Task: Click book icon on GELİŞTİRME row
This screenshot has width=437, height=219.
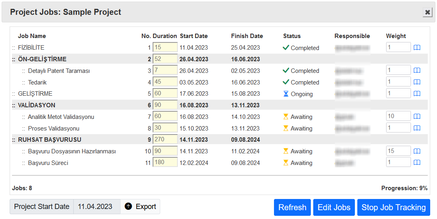Action: coord(417,94)
